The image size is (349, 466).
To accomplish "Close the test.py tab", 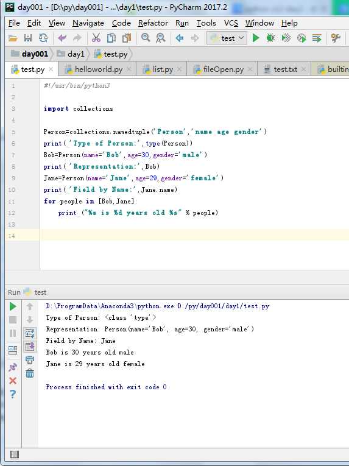I will (x=51, y=69).
